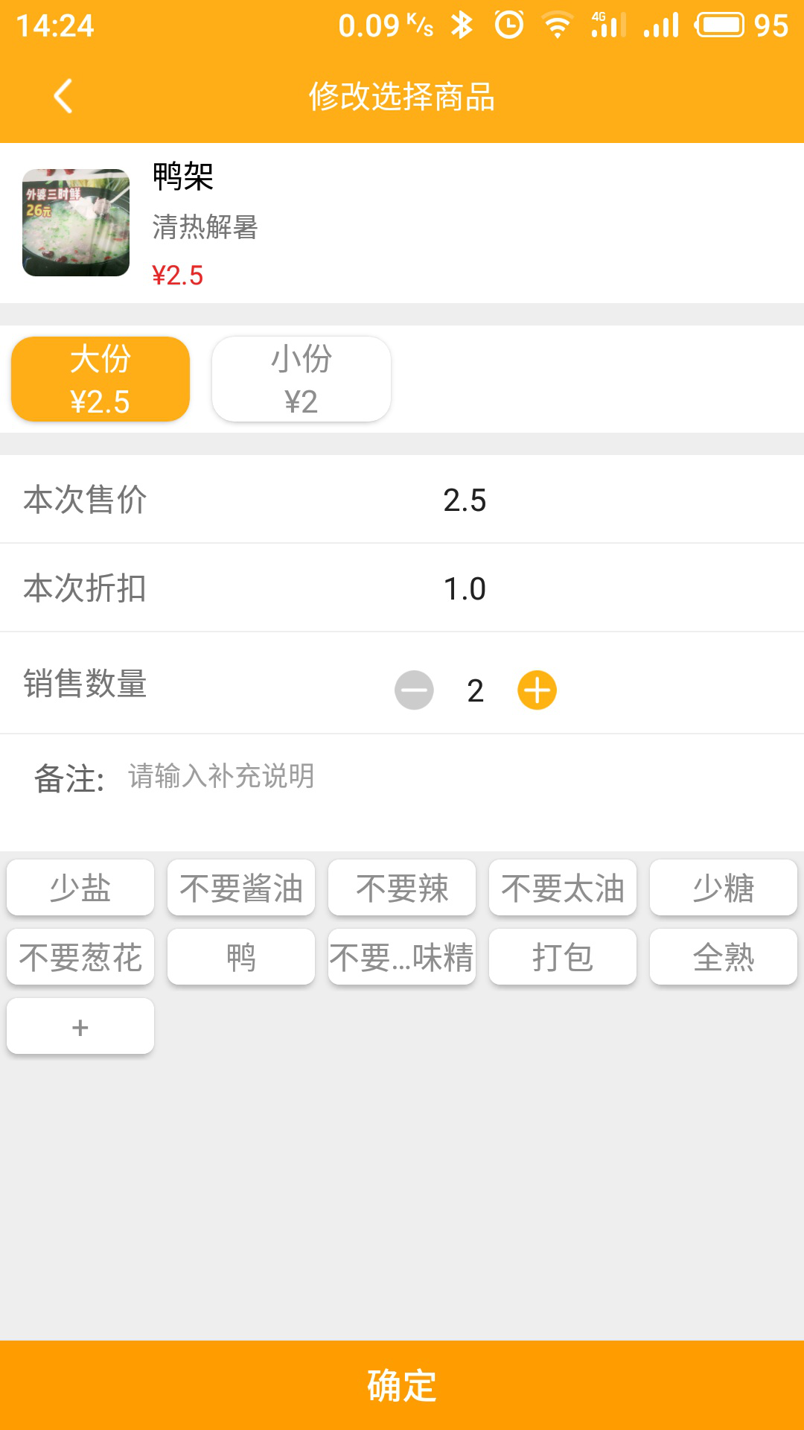Tap the 不要葱花 tag
The image size is (804, 1430).
coord(80,957)
